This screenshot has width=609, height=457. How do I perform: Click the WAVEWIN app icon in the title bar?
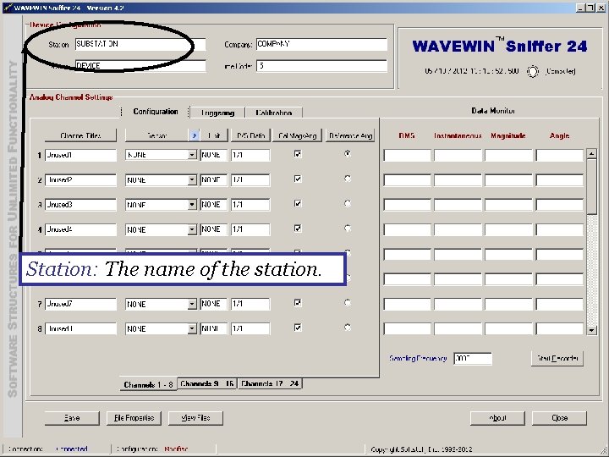click(8, 8)
